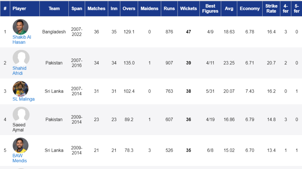Click Saeed Ajmal's placeholder avatar
The height and width of the screenshot is (169, 302).
coord(21,115)
